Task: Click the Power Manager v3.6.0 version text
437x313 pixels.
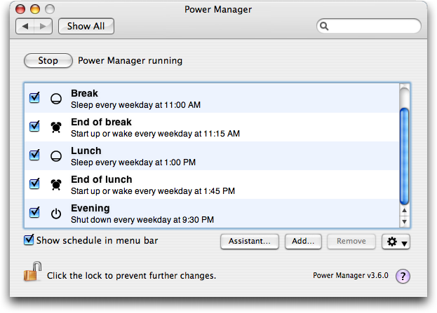Action: (350, 275)
